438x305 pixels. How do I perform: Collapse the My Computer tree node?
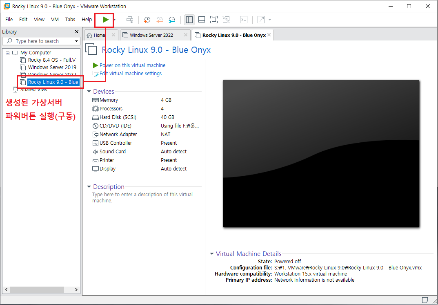pyautogui.click(x=7, y=53)
